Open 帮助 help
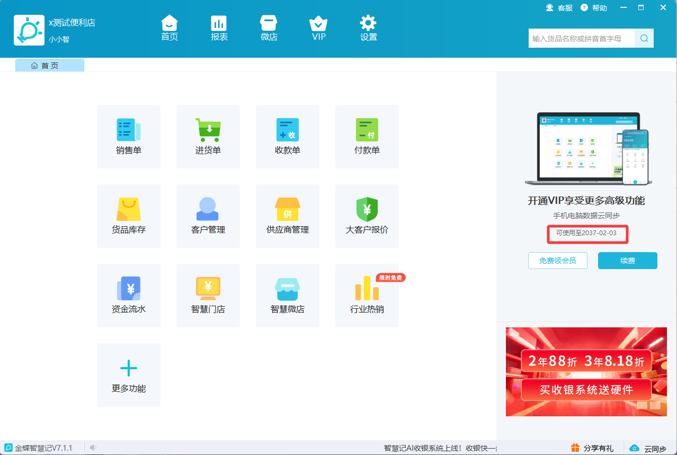Viewport: 677px width, 455px height. 594,8
